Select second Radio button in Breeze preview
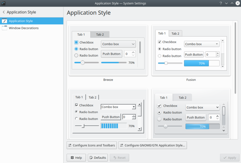 76,55
